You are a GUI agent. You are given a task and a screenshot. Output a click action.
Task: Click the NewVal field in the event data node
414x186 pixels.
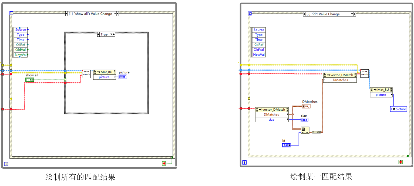click(20, 55)
